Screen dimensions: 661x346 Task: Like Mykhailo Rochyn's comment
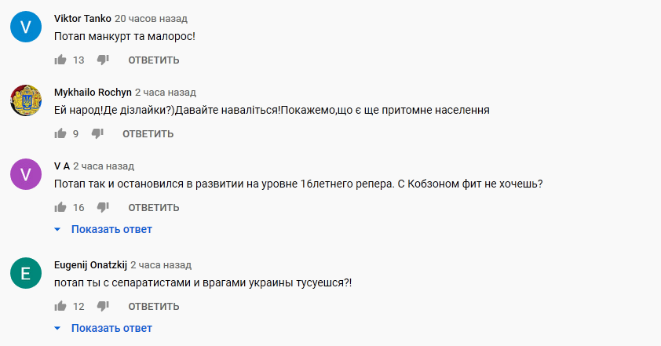(60, 133)
